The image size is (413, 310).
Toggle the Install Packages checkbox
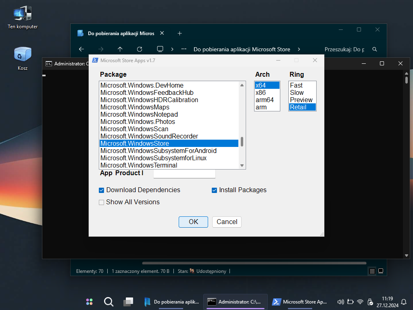pyautogui.click(x=215, y=190)
